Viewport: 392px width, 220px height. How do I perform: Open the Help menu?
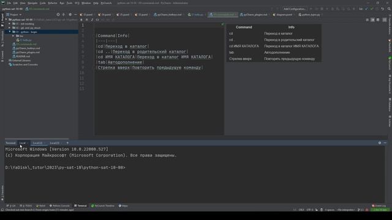pyautogui.click(x=96, y=3)
